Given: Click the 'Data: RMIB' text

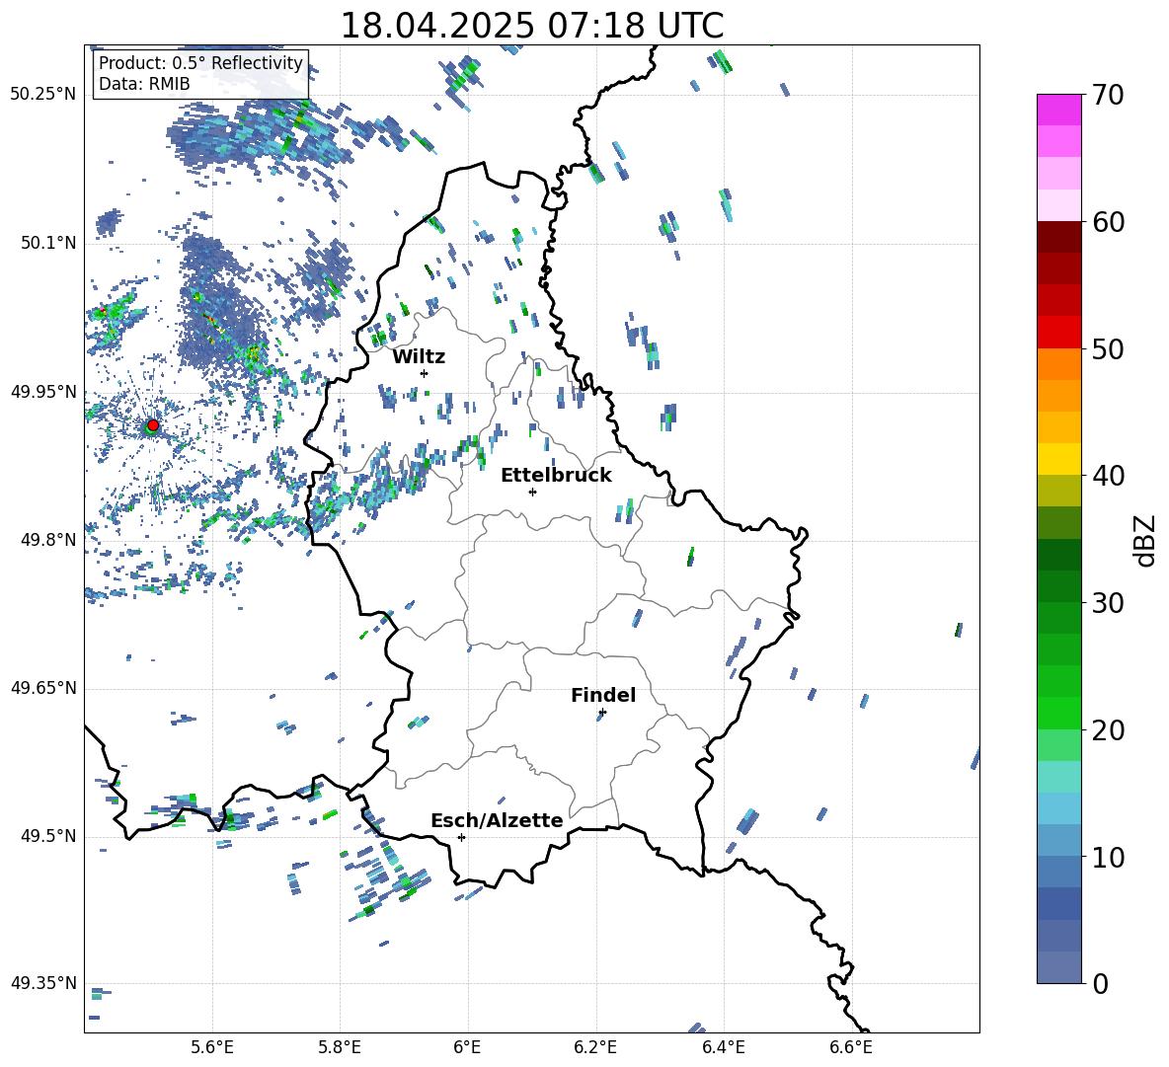Looking at the screenshot, I should [x=144, y=84].
